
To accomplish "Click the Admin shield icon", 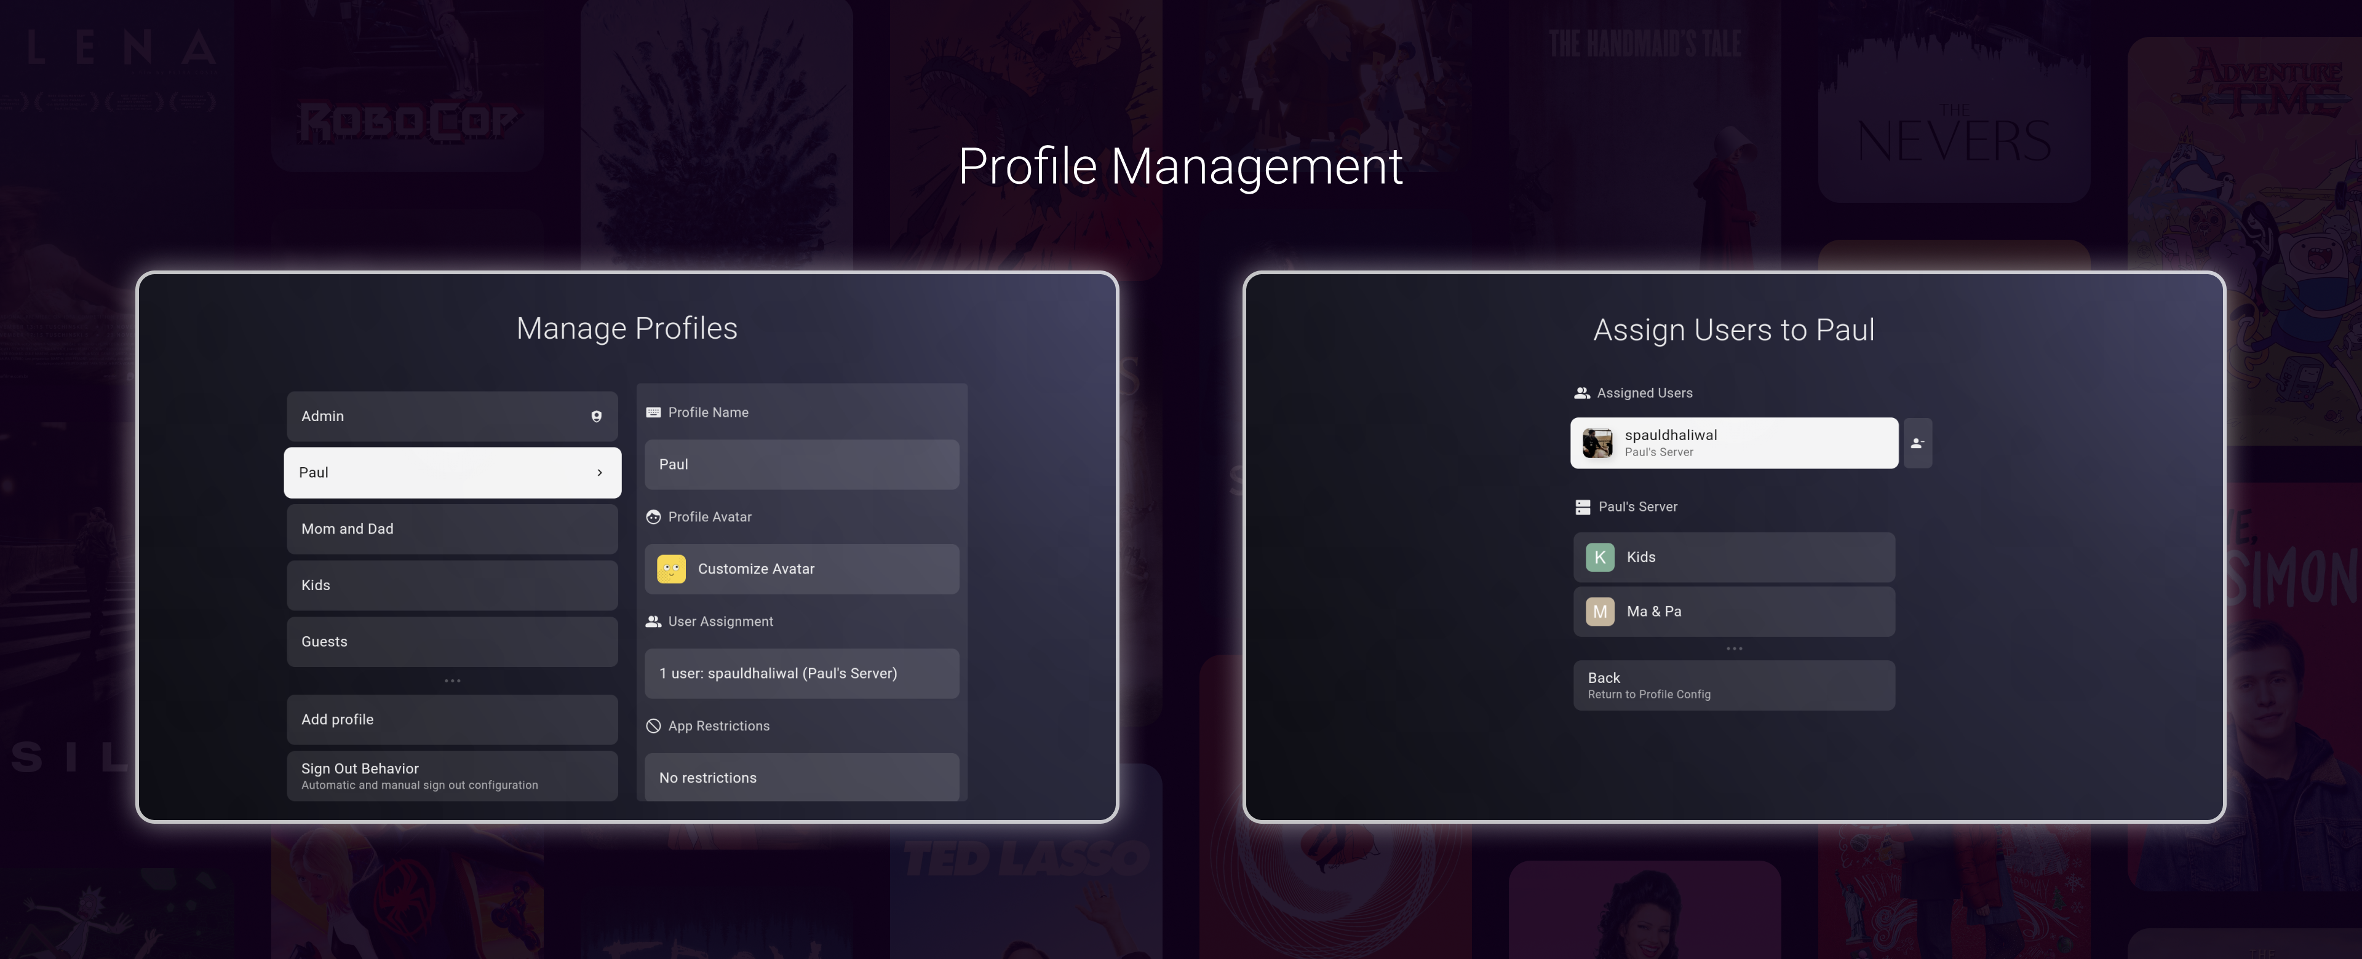I will [596, 416].
